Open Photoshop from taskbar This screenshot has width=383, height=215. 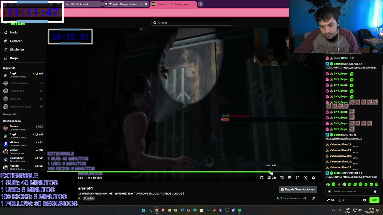click(208, 210)
